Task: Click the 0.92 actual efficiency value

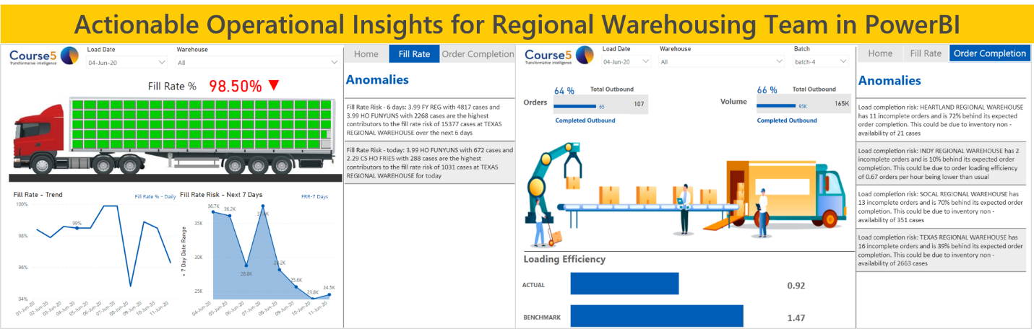Action: [x=797, y=285]
